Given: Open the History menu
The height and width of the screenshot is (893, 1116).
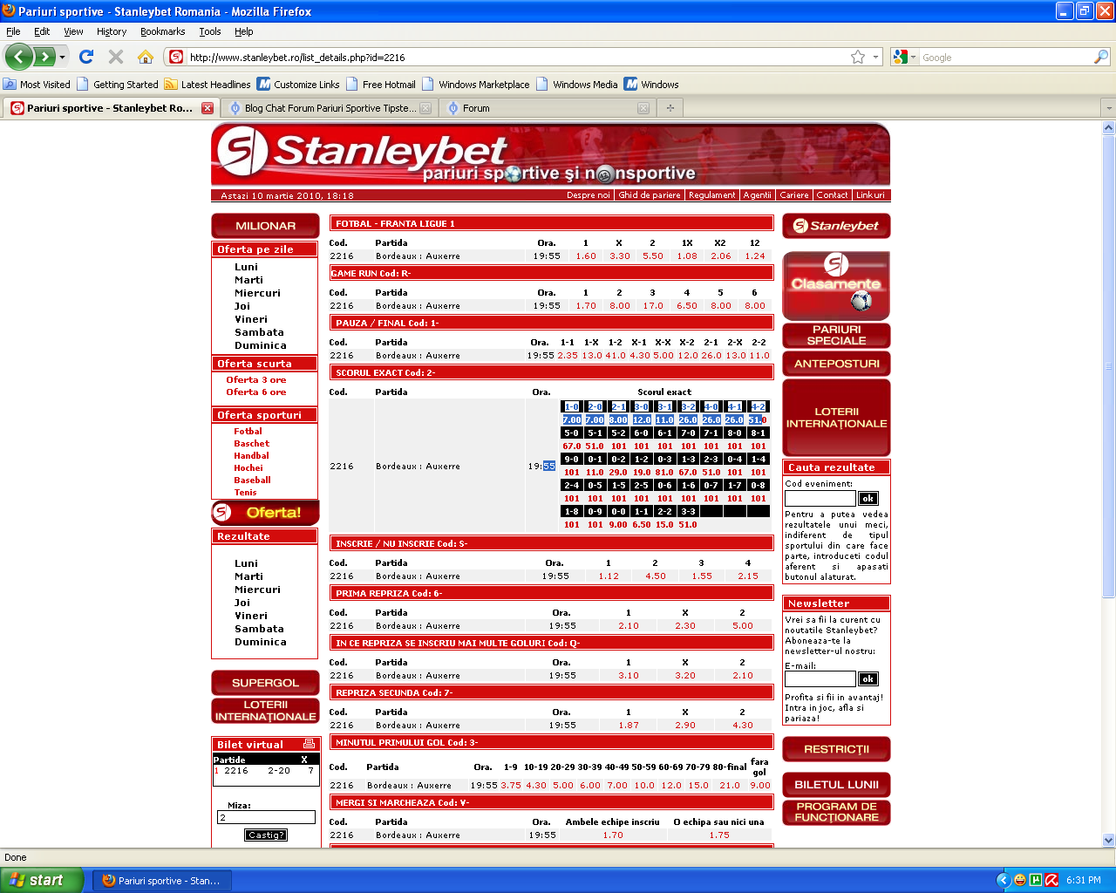Looking at the screenshot, I should [x=112, y=31].
